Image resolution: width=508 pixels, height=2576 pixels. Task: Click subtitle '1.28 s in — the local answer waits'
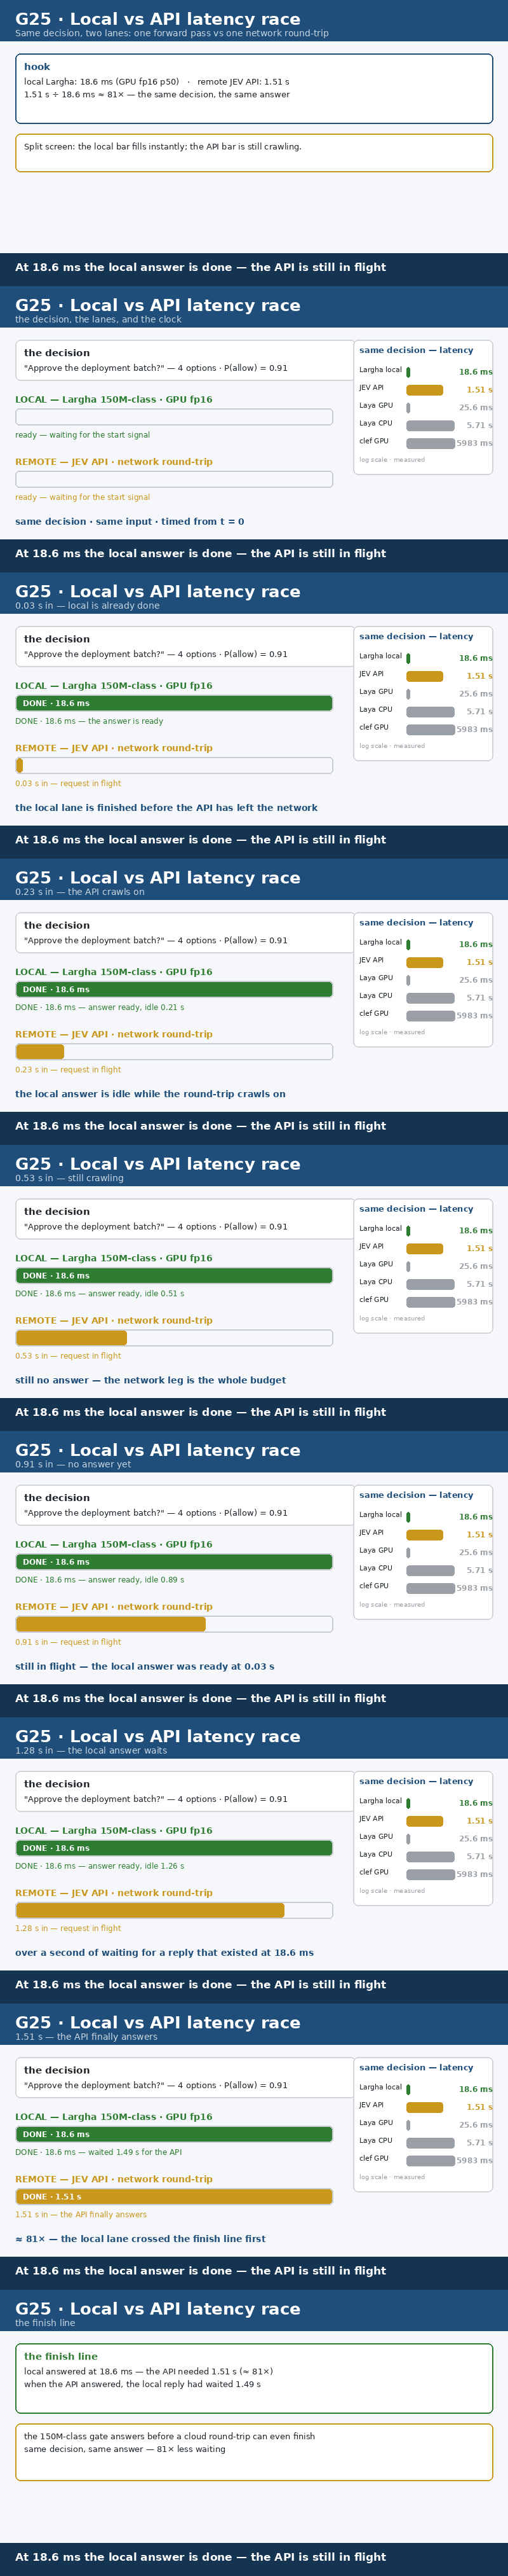(x=91, y=1750)
